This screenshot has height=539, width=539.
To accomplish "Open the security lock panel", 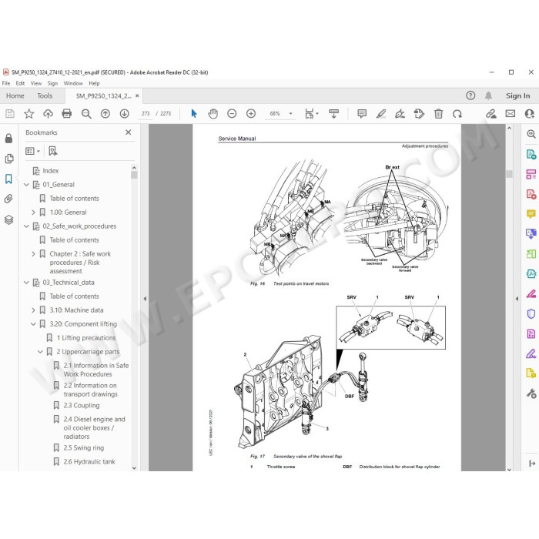I will [x=9, y=138].
